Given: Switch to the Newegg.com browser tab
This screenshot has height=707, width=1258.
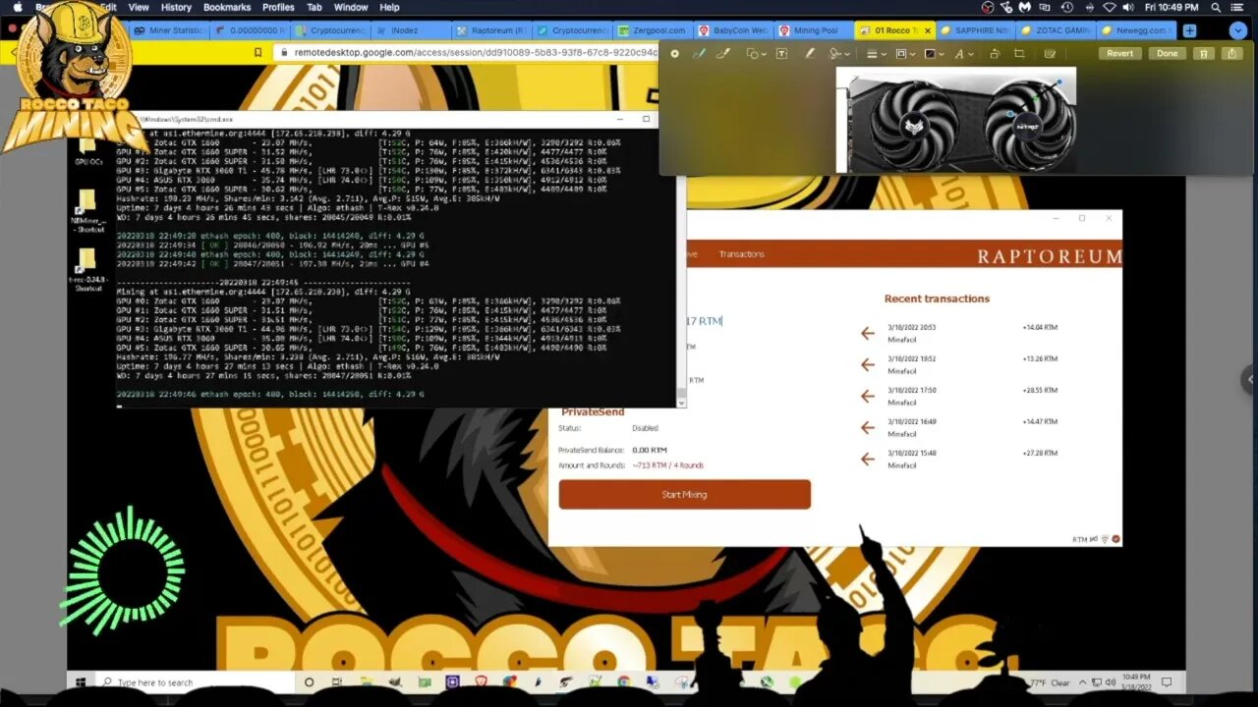Looking at the screenshot, I should (1136, 30).
